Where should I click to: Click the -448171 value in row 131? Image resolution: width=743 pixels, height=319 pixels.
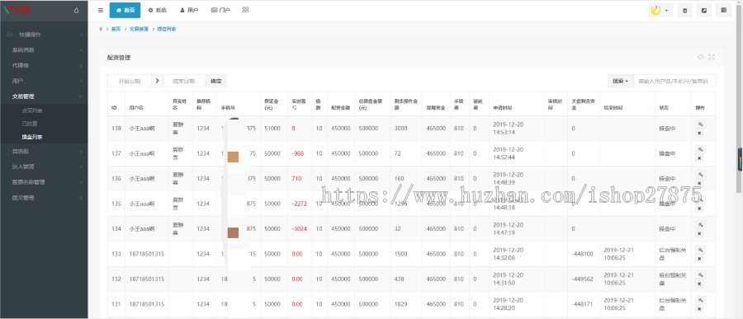582,304
